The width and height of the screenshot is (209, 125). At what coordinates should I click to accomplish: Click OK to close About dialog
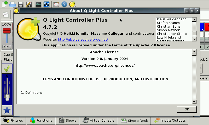[x=187, y=109]
